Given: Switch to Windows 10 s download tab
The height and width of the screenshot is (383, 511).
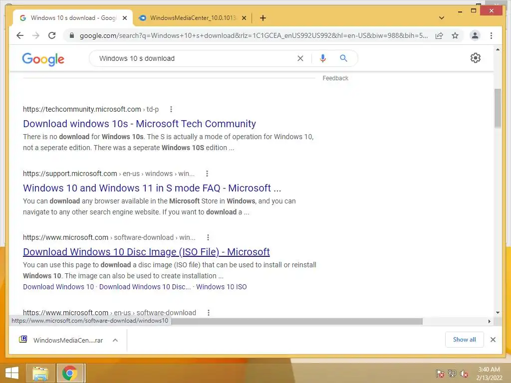Looking at the screenshot, I should pos(73,18).
